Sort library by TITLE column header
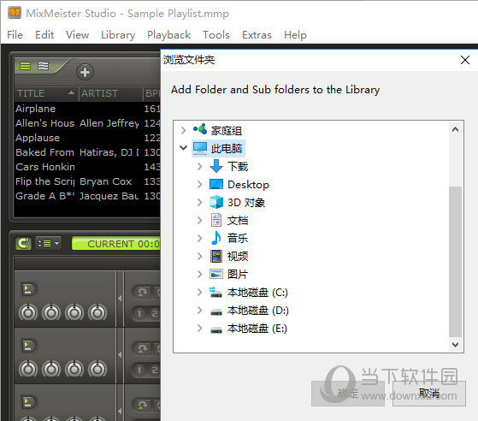Screen dimensions: 478x421 click(47, 93)
